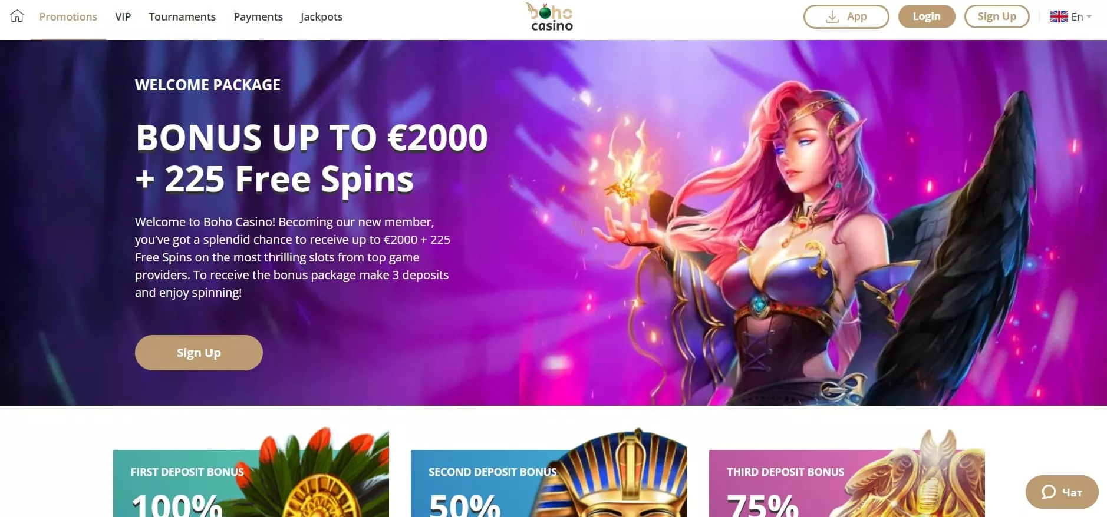Click the header Sign Up button
Screen dimensions: 1107x517
coord(997,16)
